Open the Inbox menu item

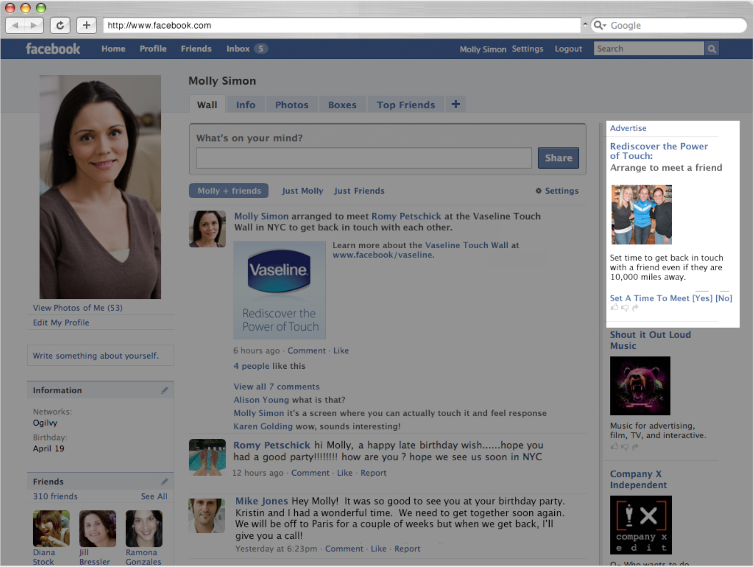pyautogui.click(x=238, y=49)
